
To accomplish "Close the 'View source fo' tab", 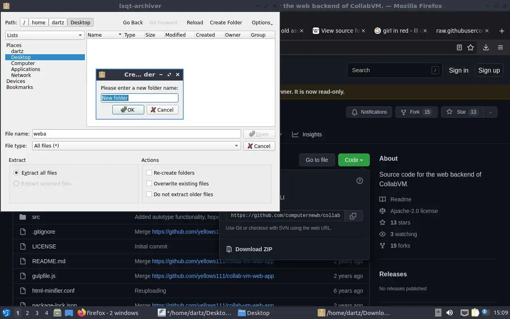I will [364, 31].
